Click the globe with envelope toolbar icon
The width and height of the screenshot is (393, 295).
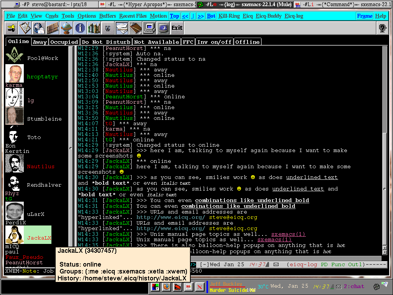click(x=39, y=28)
